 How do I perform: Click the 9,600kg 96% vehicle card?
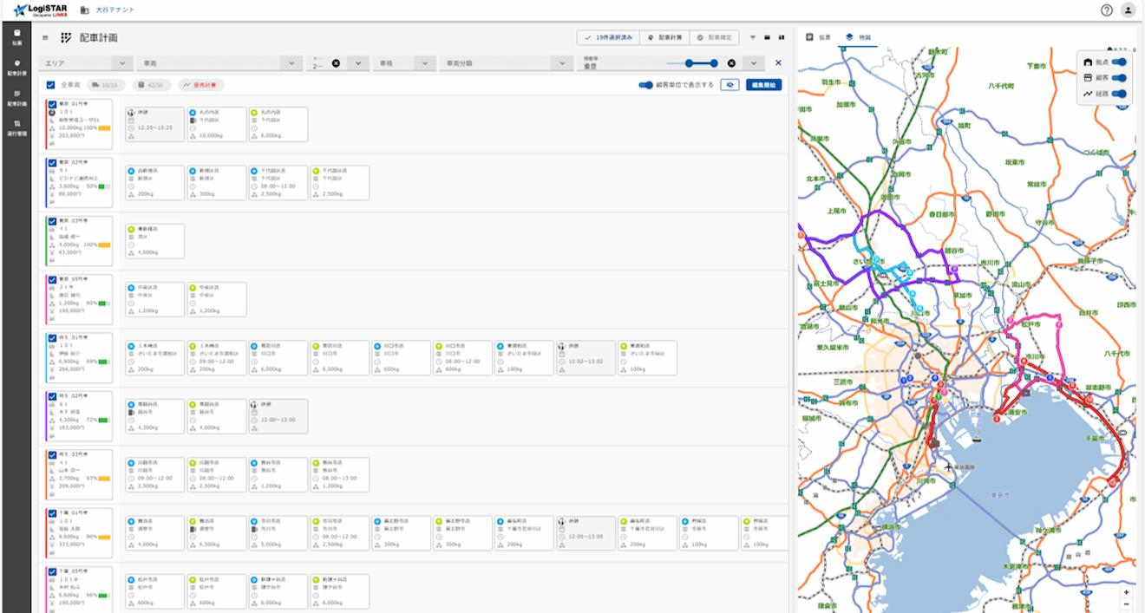coord(79,532)
